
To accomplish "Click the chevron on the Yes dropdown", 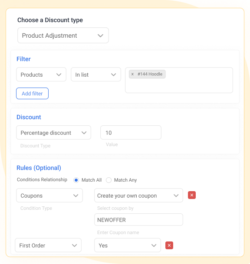I will (x=154, y=245).
